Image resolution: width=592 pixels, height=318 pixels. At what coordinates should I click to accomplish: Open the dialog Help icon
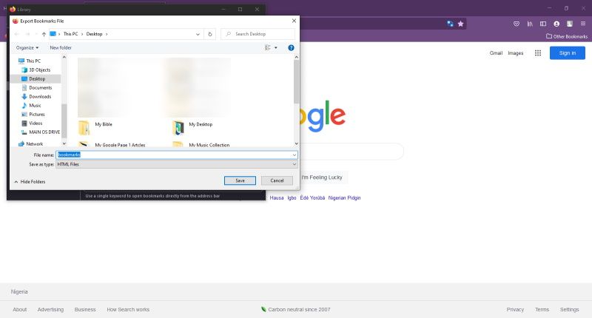(291, 47)
